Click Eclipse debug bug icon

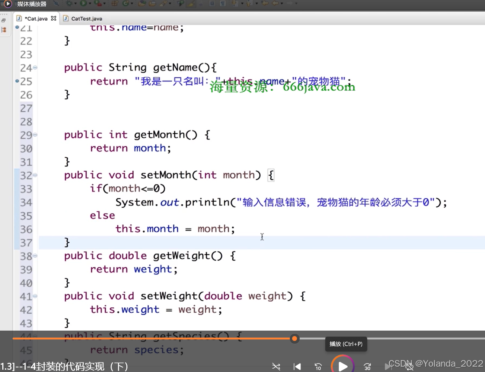69,3
